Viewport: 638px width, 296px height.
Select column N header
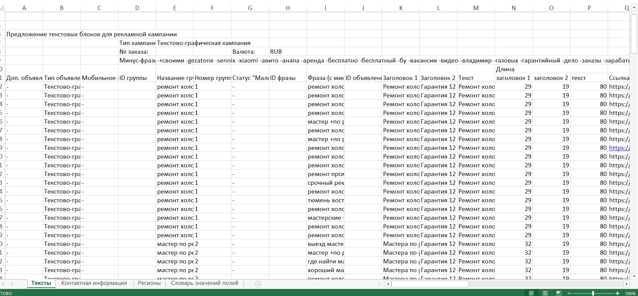514,8
